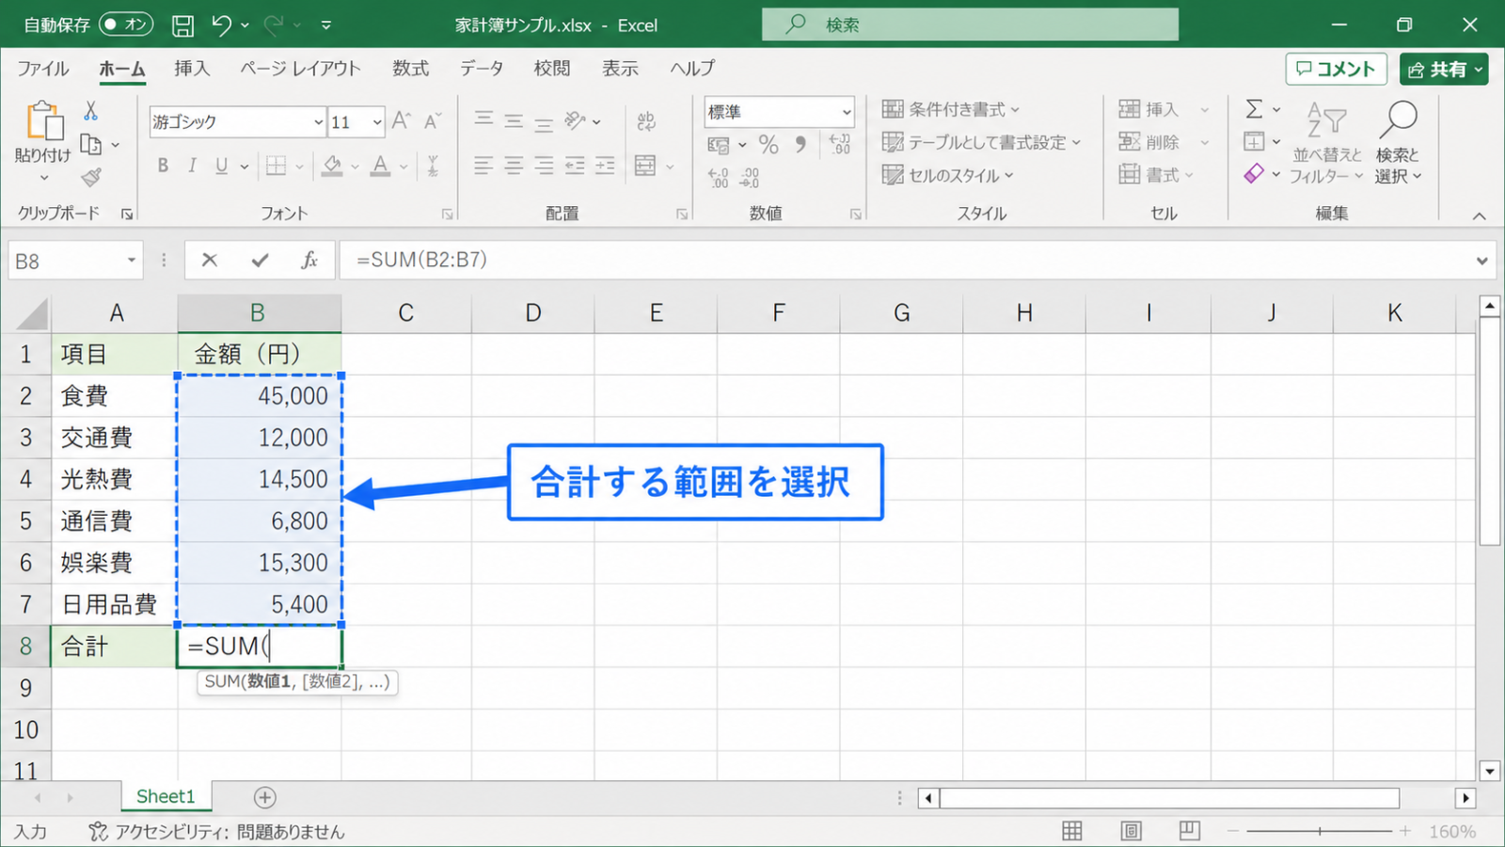Select column B header
Image resolution: width=1505 pixels, height=847 pixels.
(x=259, y=313)
